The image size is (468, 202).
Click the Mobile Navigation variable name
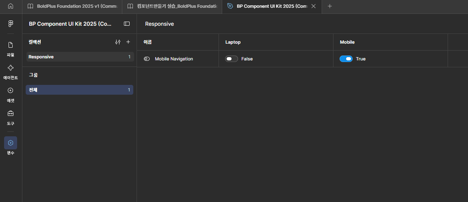coord(174,59)
